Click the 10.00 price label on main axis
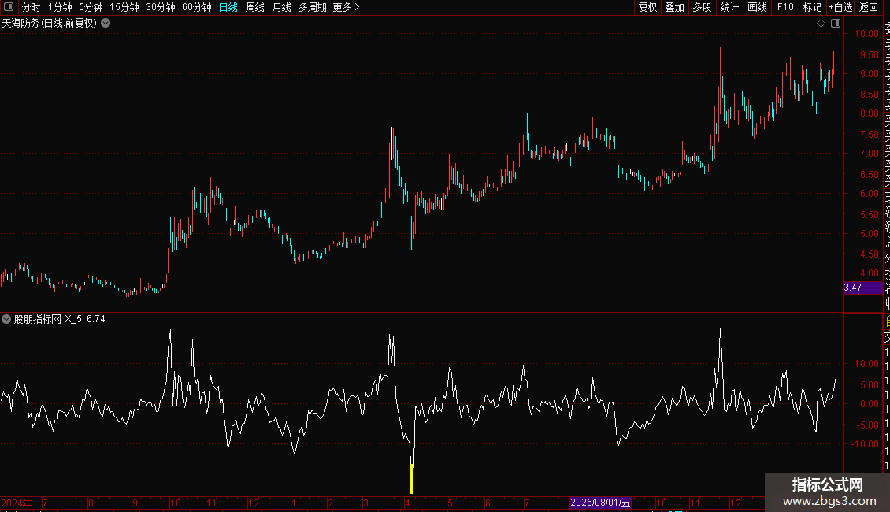Image resolution: width=890 pixels, height=512 pixels. (866, 34)
